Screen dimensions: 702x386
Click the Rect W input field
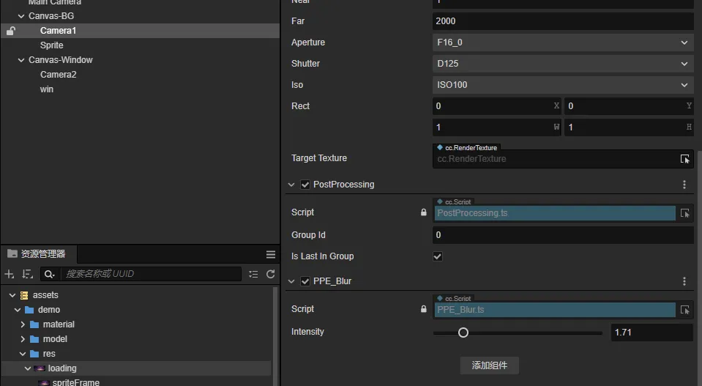[496, 127]
